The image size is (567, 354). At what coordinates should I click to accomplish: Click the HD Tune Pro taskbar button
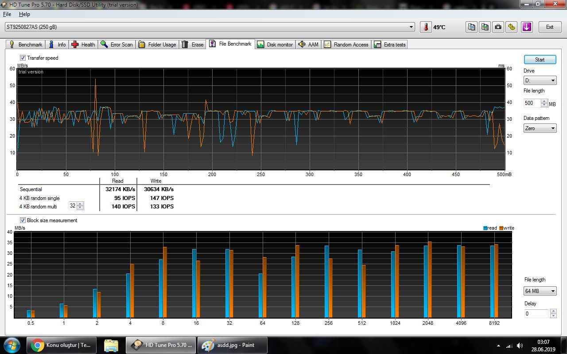tap(162, 345)
